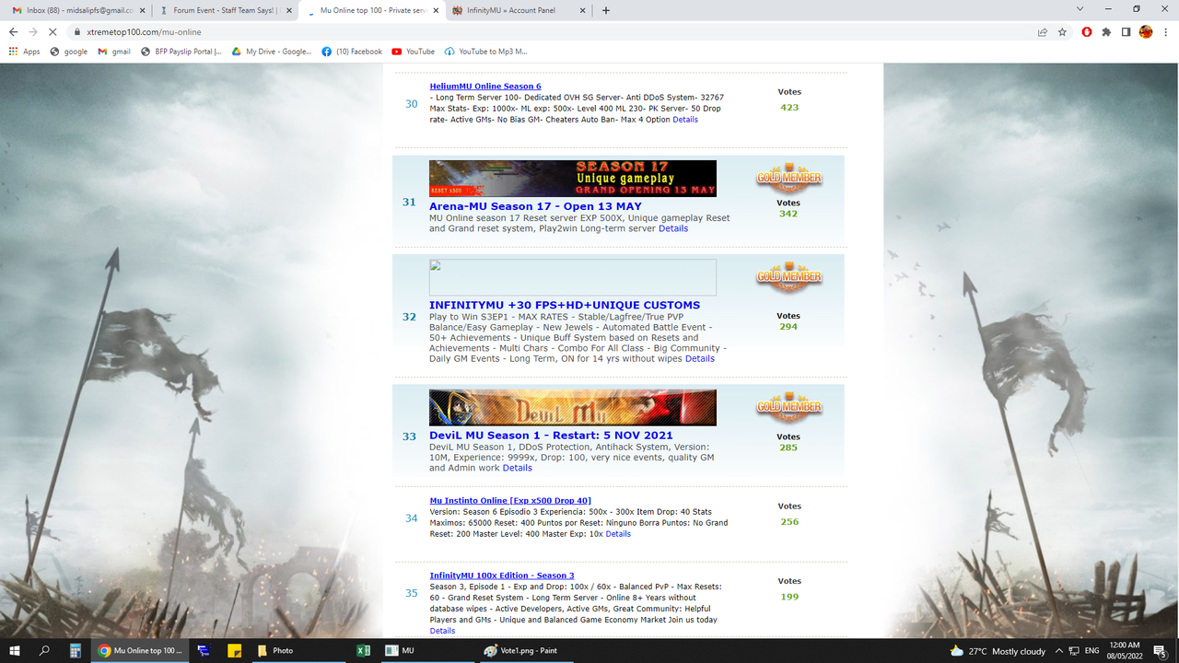Open the weather widget showing 27°C
Viewport: 1179px width, 663px height.
tap(999, 651)
